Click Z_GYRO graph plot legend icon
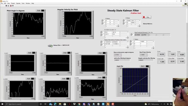Screen dimensions: 188x106 [104, 77]
